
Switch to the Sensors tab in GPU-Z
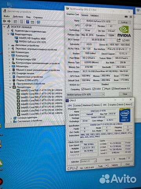tap(85, 15)
